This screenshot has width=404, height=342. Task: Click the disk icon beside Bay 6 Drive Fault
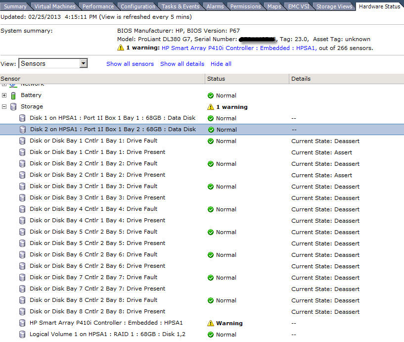tap(22, 255)
